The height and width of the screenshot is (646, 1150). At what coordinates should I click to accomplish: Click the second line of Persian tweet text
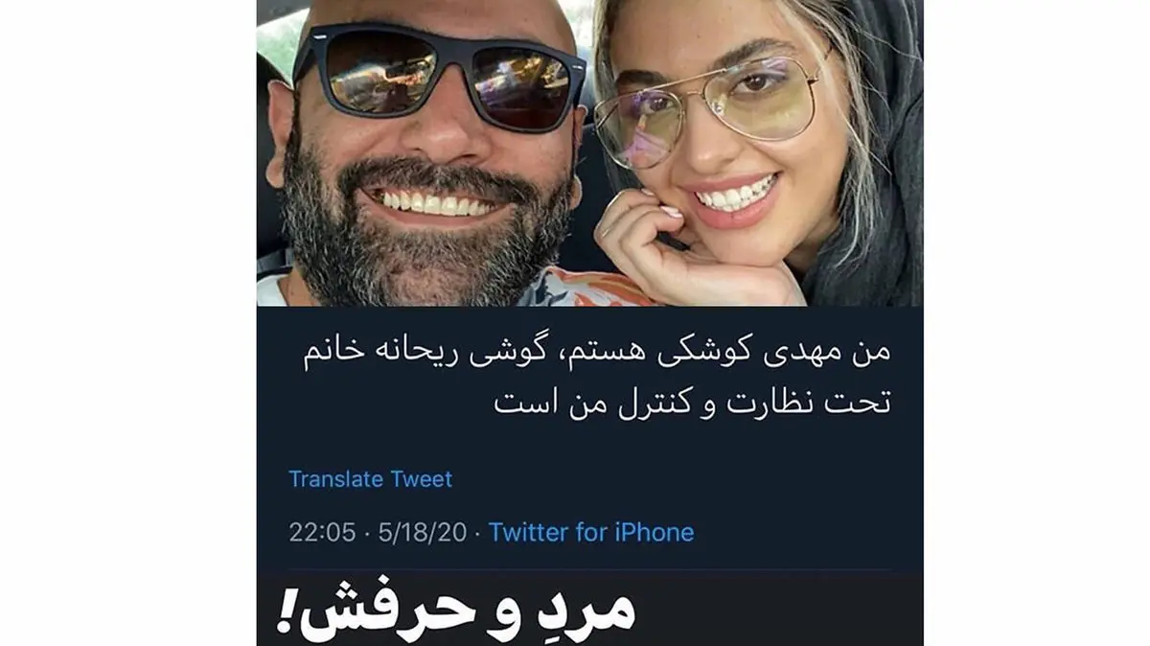tap(693, 401)
